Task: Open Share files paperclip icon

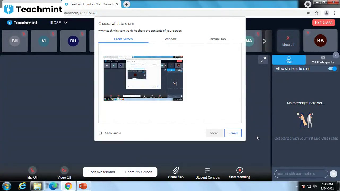Action: [176, 170]
